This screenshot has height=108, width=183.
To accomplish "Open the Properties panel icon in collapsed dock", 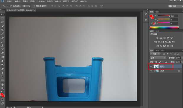I will tap(146, 20).
